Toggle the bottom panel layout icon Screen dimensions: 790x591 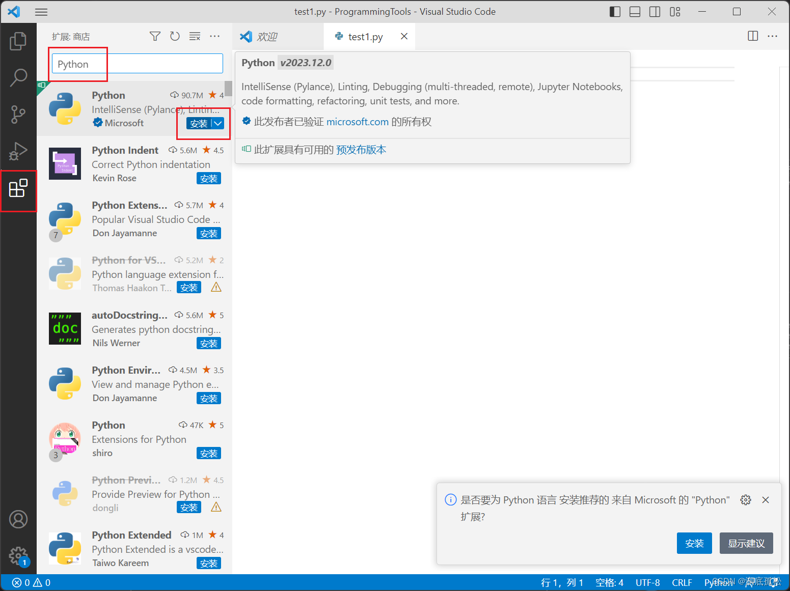tap(635, 12)
